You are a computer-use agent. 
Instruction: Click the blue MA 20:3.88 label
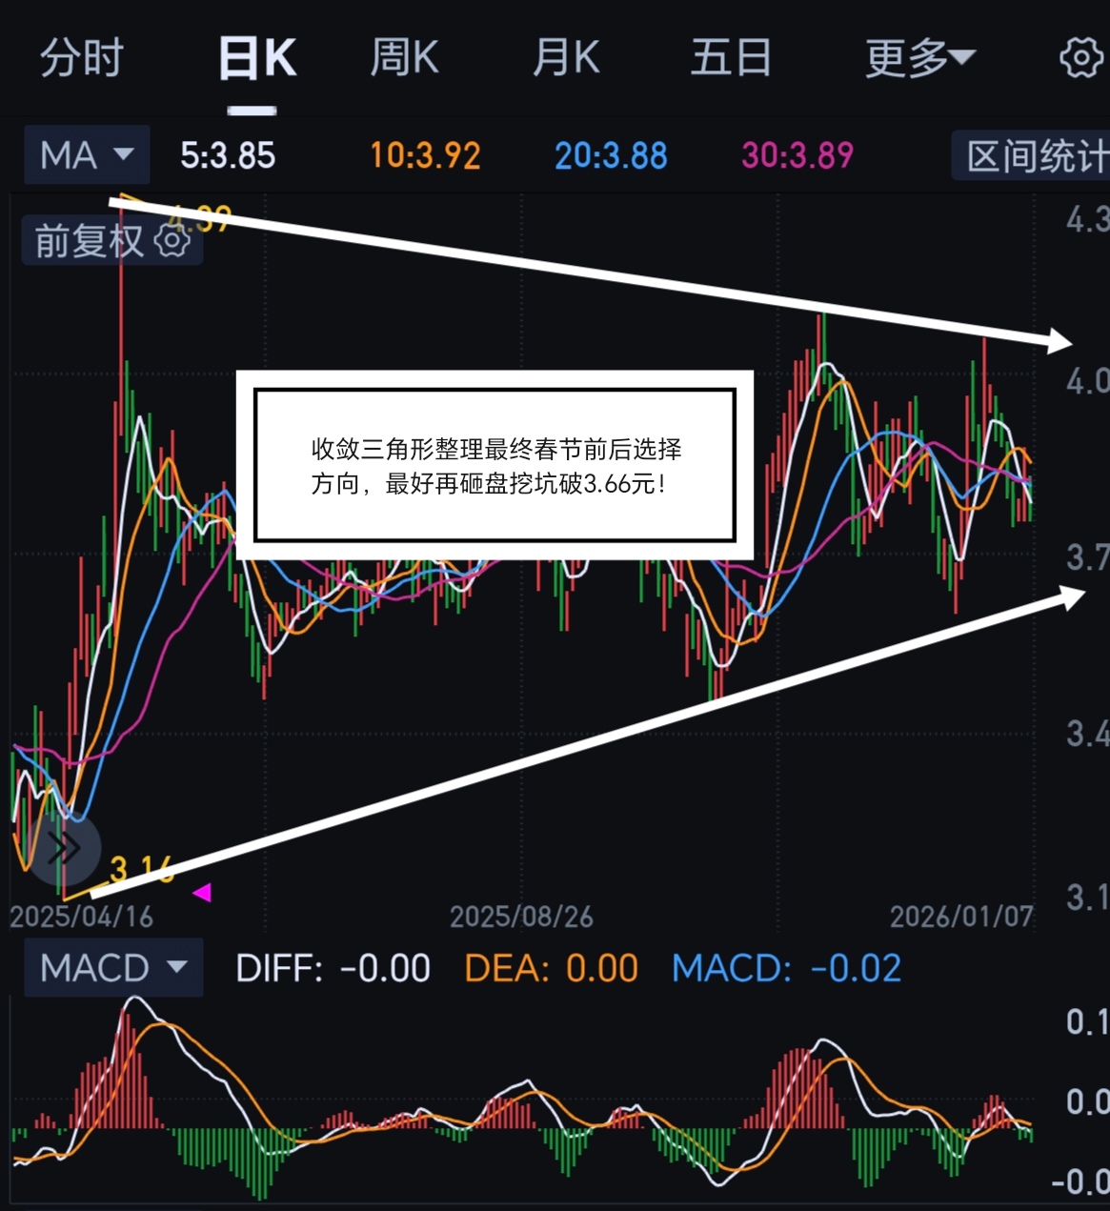tap(611, 155)
